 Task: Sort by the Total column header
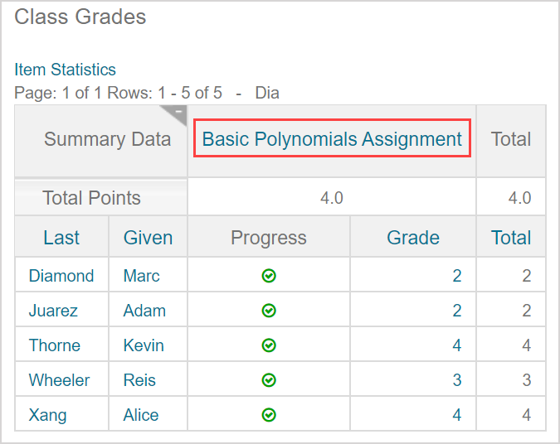510,238
